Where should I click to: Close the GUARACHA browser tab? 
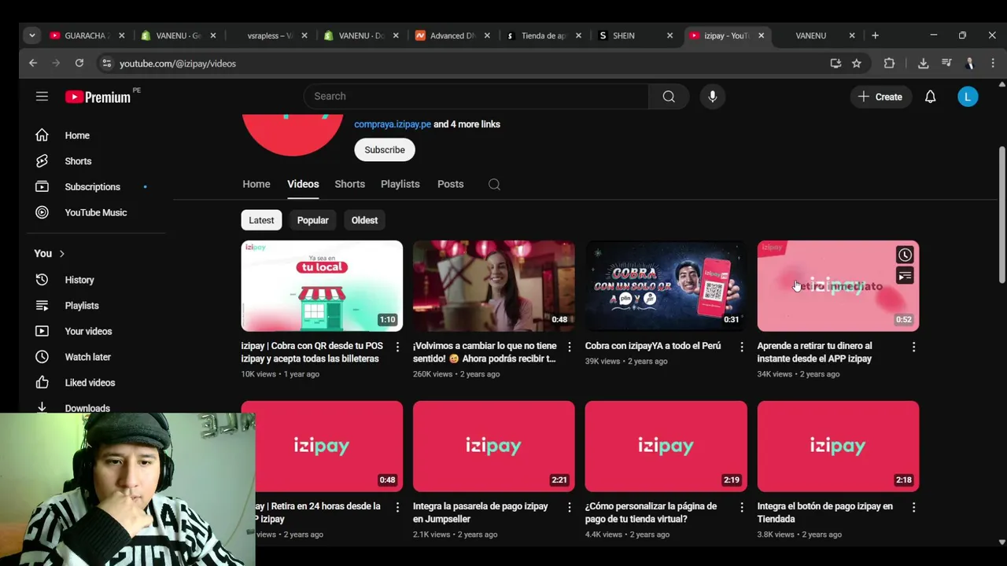coord(121,35)
